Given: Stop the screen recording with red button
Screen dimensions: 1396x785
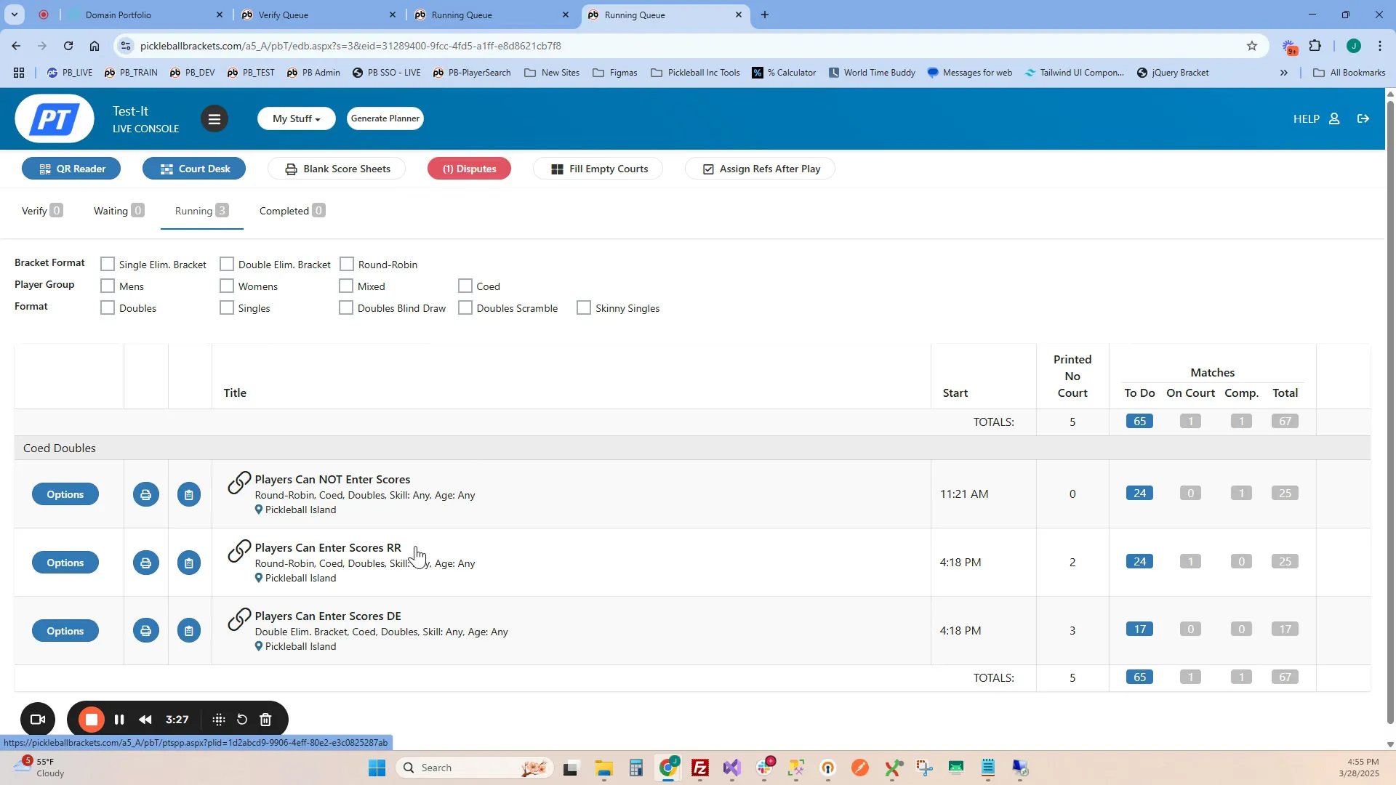Looking at the screenshot, I should click(92, 720).
